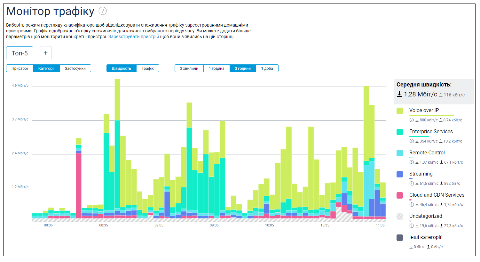Click the Streaming device count icon

412,184
